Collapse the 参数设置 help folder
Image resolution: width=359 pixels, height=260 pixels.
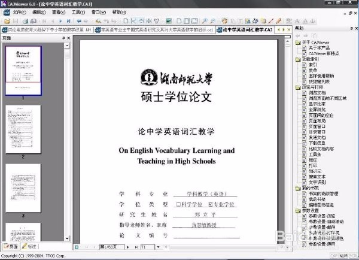(x=297, y=211)
